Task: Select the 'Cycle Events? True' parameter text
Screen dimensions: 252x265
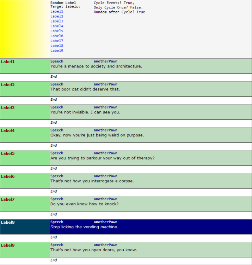Action: [x=114, y=3]
